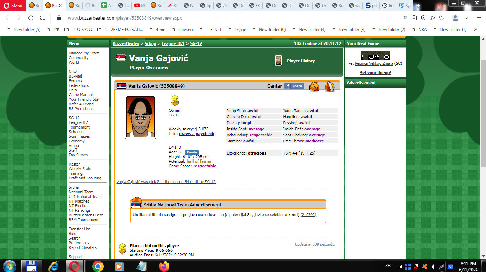Screen dimensions: 486x272
Task: Click the Set your lineup! link
Action: click(x=375, y=73)
